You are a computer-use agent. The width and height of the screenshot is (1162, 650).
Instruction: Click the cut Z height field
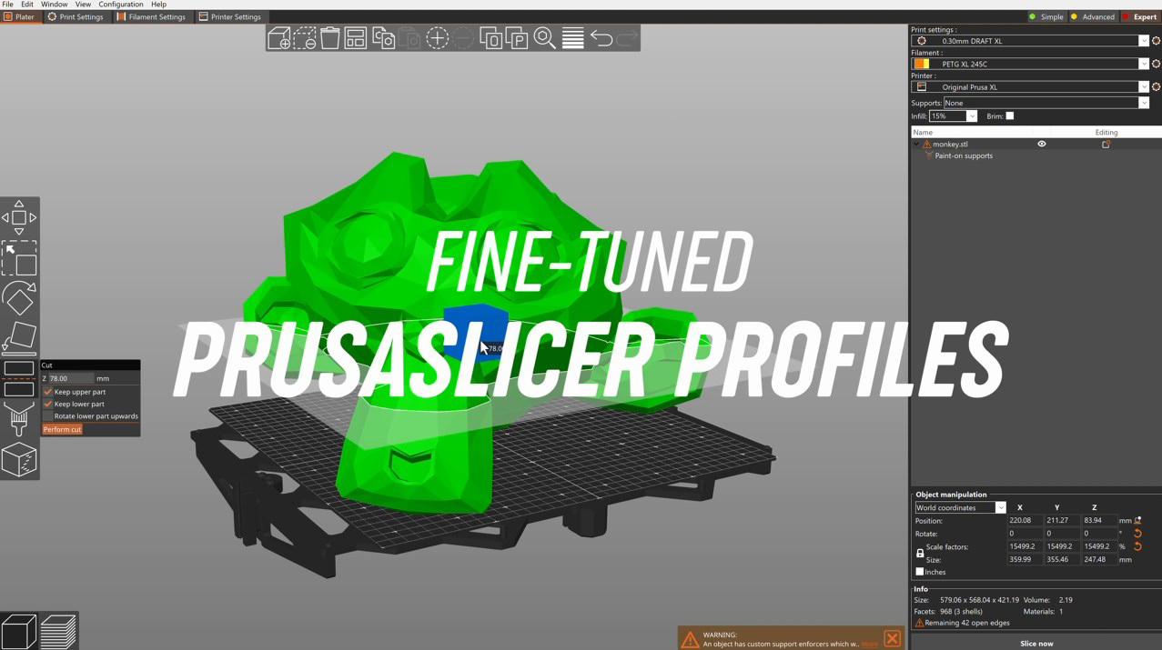[x=70, y=378]
